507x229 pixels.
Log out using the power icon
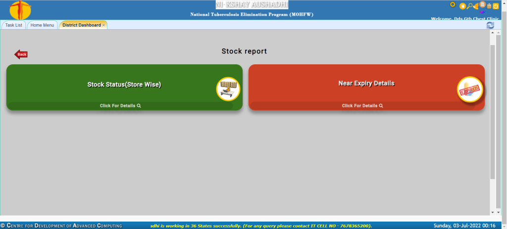click(496, 6)
